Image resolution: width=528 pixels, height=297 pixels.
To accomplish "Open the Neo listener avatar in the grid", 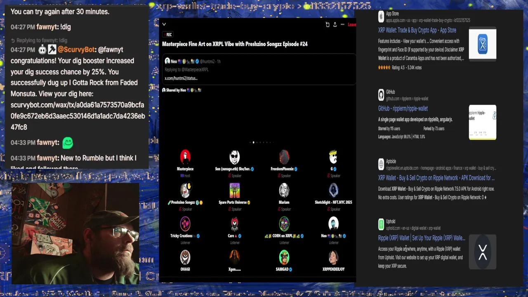I will [333, 224].
